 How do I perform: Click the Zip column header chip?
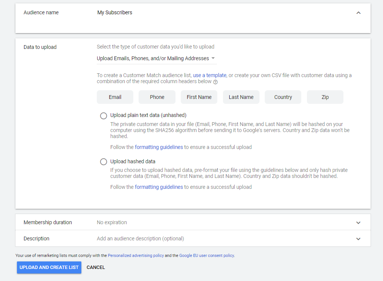325,97
